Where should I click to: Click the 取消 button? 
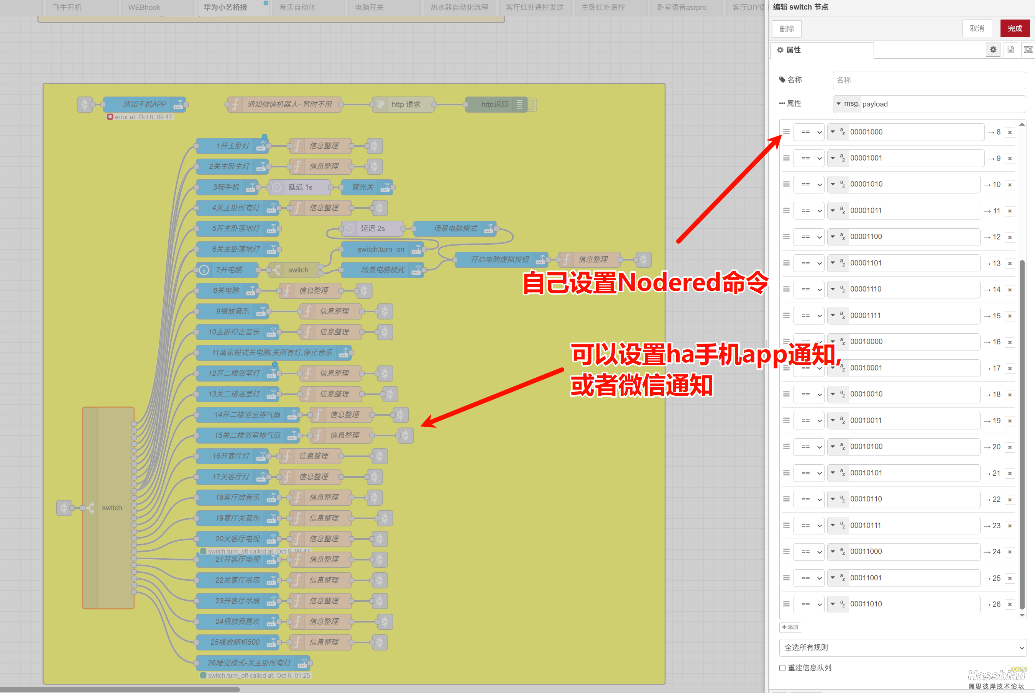tap(977, 29)
